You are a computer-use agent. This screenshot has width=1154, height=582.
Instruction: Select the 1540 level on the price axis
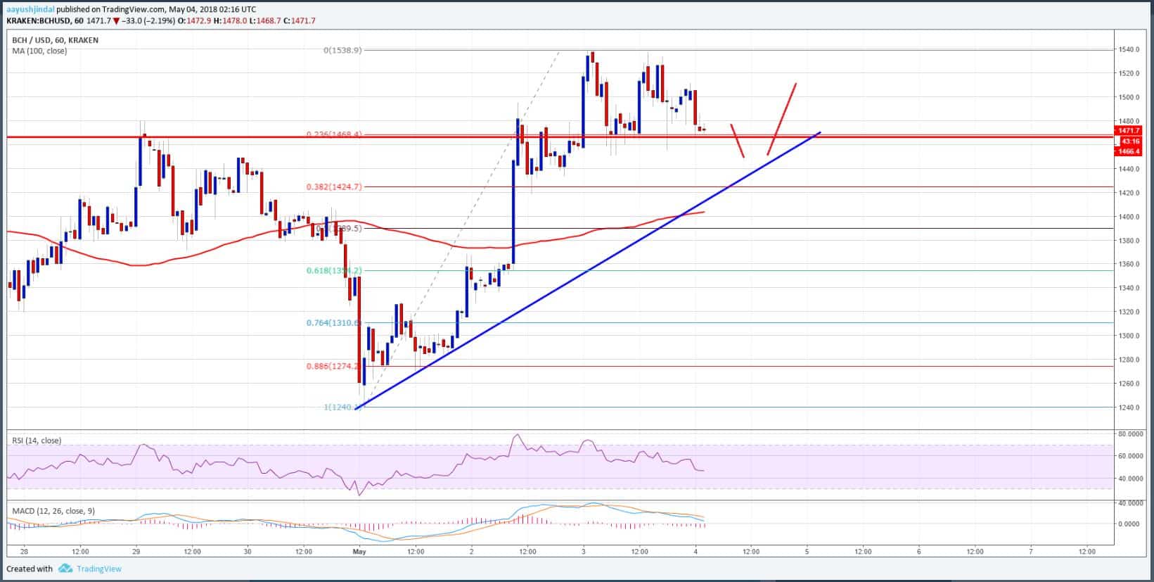[1131, 49]
